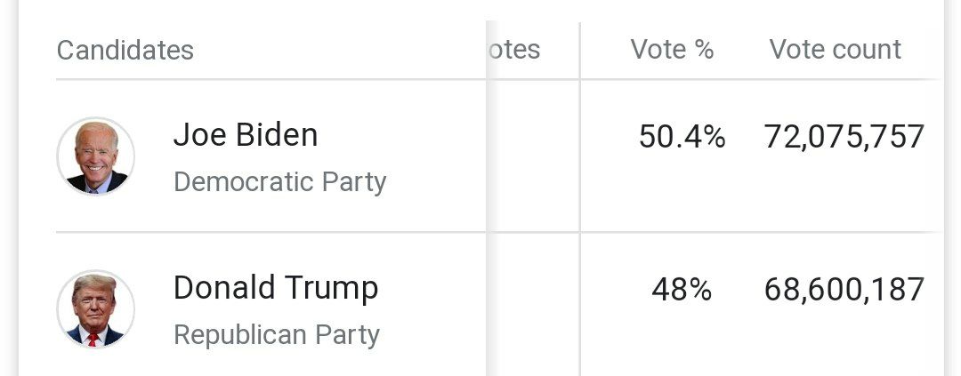
Task: Click Biden's 50.4% vote percentage
Action: [682, 137]
